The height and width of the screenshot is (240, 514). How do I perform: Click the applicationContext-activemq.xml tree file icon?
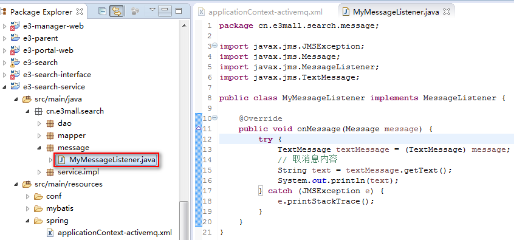(50, 233)
